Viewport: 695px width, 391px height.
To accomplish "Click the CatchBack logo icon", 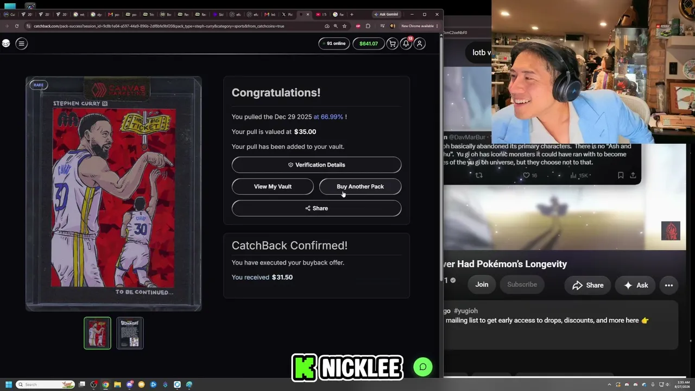I will (6, 43).
